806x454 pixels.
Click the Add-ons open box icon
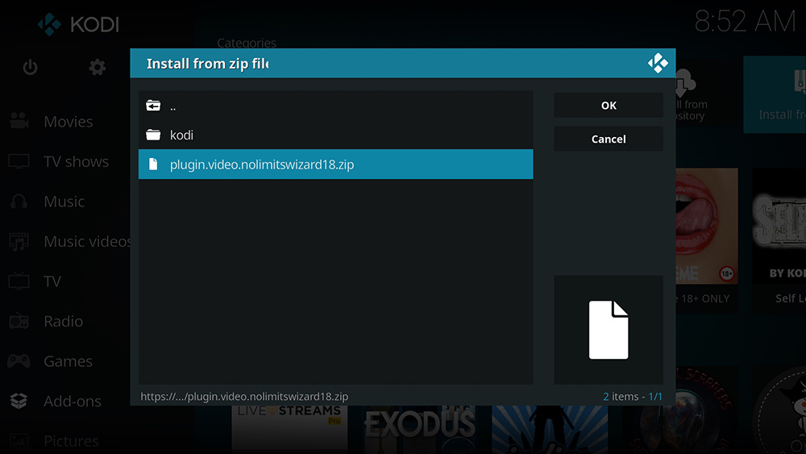point(19,401)
